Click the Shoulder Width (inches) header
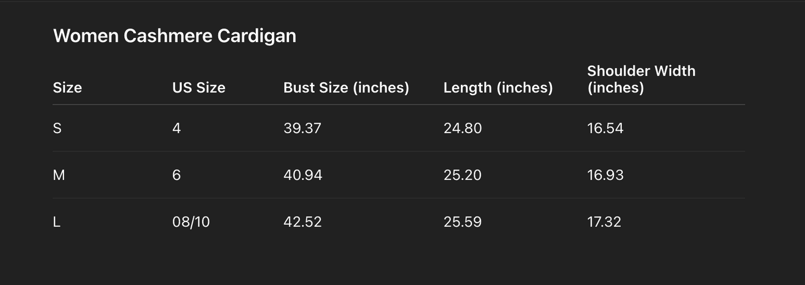The width and height of the screenshot is (805, 285). [x=641, y=80]
